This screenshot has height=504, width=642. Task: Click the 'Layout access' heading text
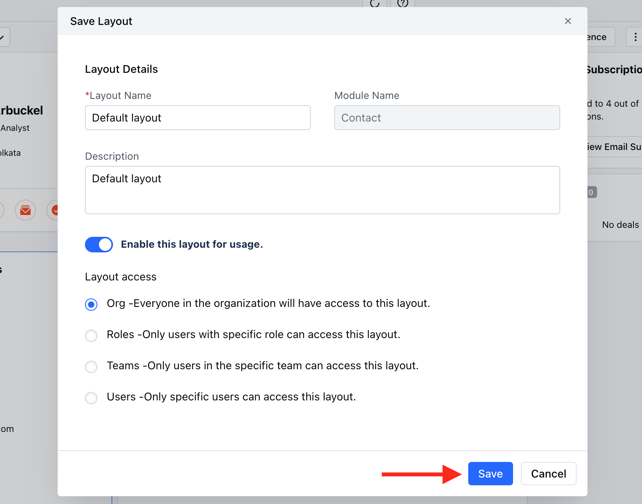tap(121, 277)
